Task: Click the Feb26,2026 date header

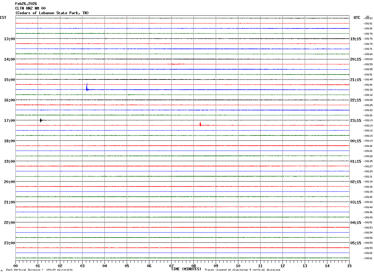Action: pos(26,4)
